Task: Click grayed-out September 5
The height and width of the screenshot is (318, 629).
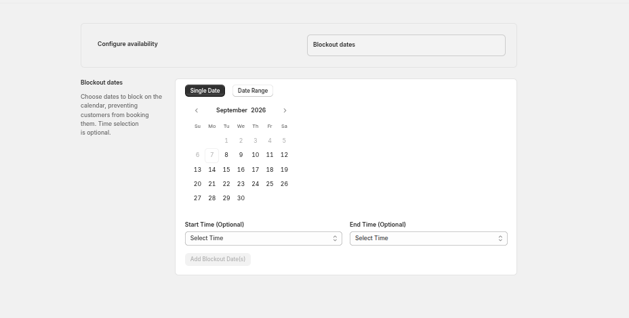Action: pyautogui.click(x=284, y=141)
